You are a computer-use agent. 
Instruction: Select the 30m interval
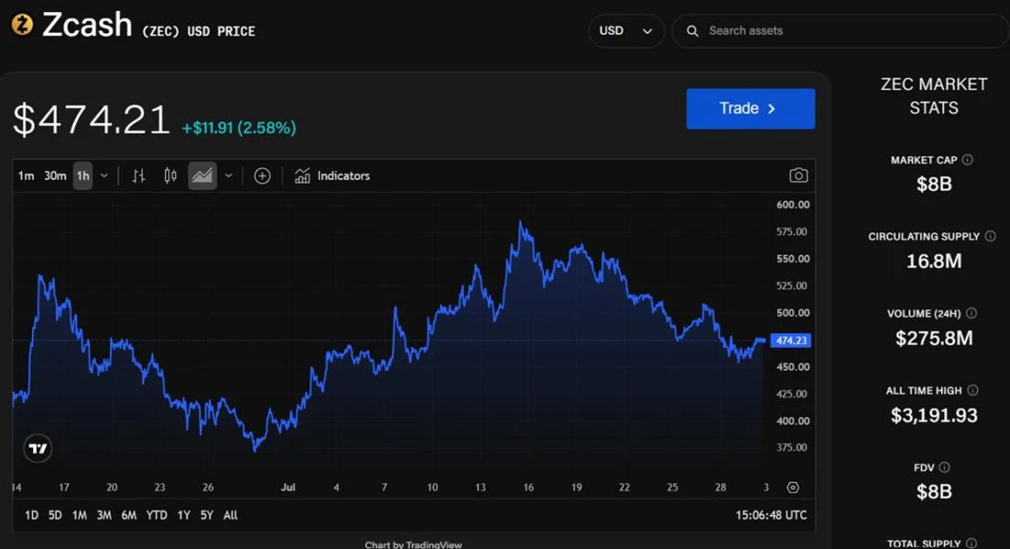point(55,176)
